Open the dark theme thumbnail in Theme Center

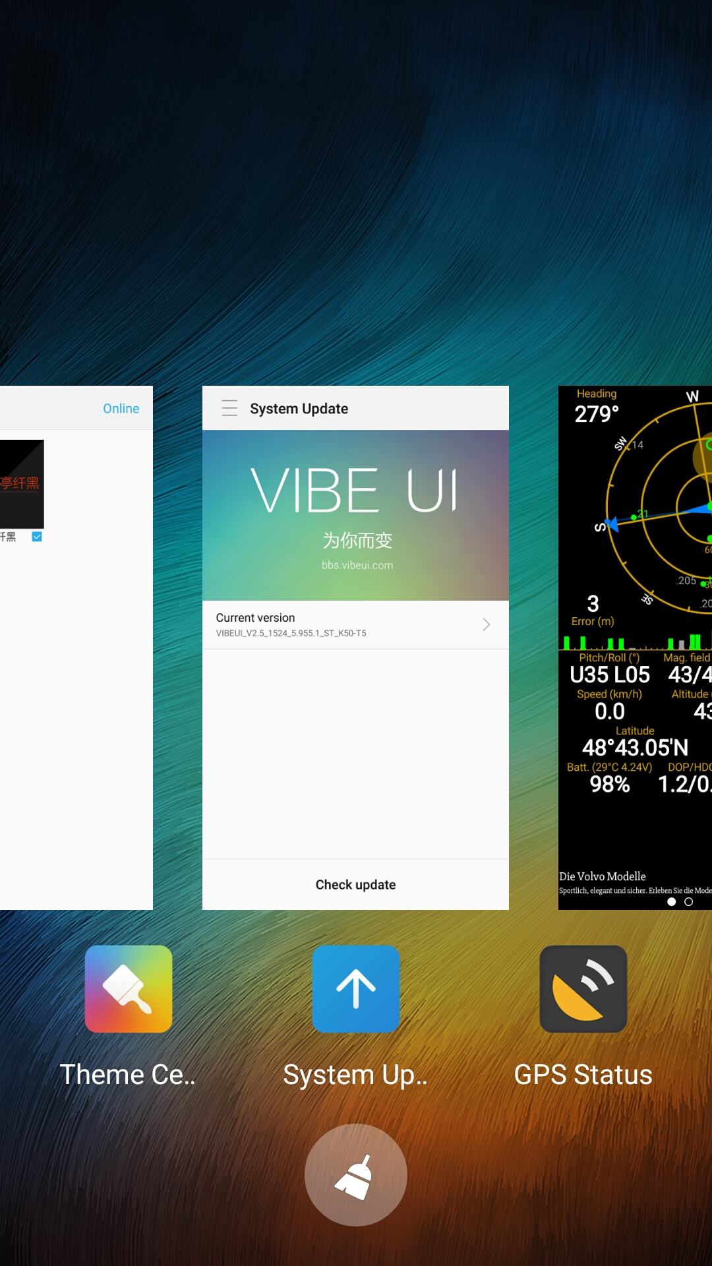click(22, 483)
